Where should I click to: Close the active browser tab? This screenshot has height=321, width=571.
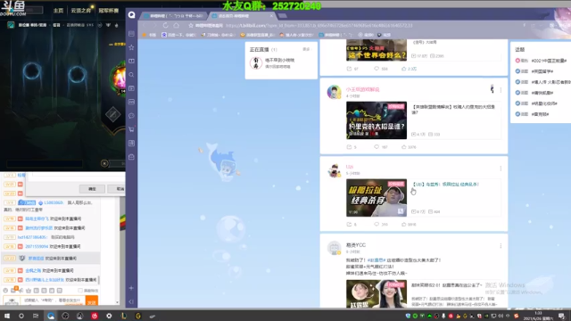click(x=271, y=16)
